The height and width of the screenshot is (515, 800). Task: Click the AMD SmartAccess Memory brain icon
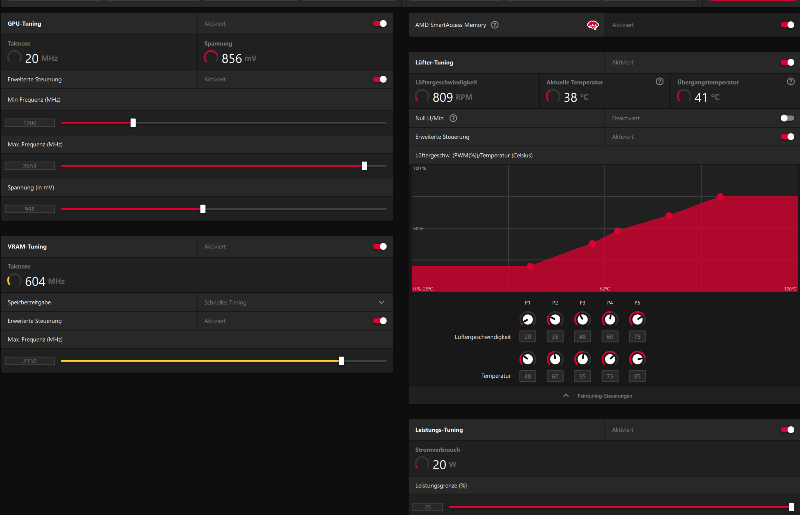[x=593, y=25]
